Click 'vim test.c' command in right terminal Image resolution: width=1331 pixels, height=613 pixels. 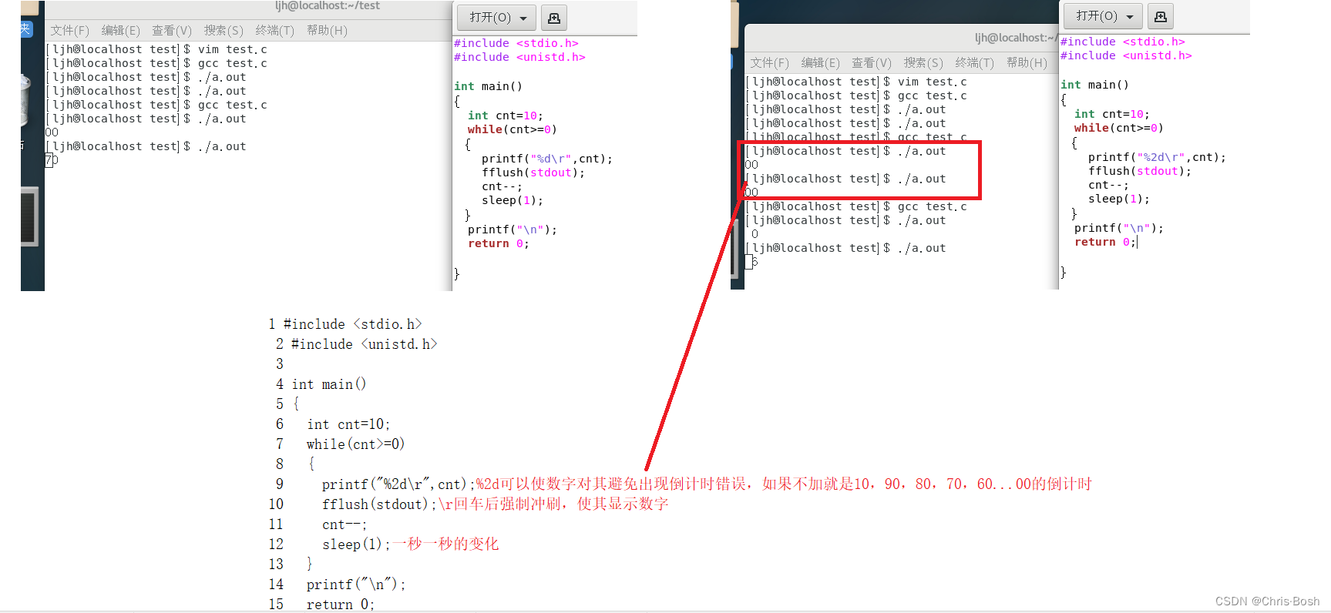(933, 82)
